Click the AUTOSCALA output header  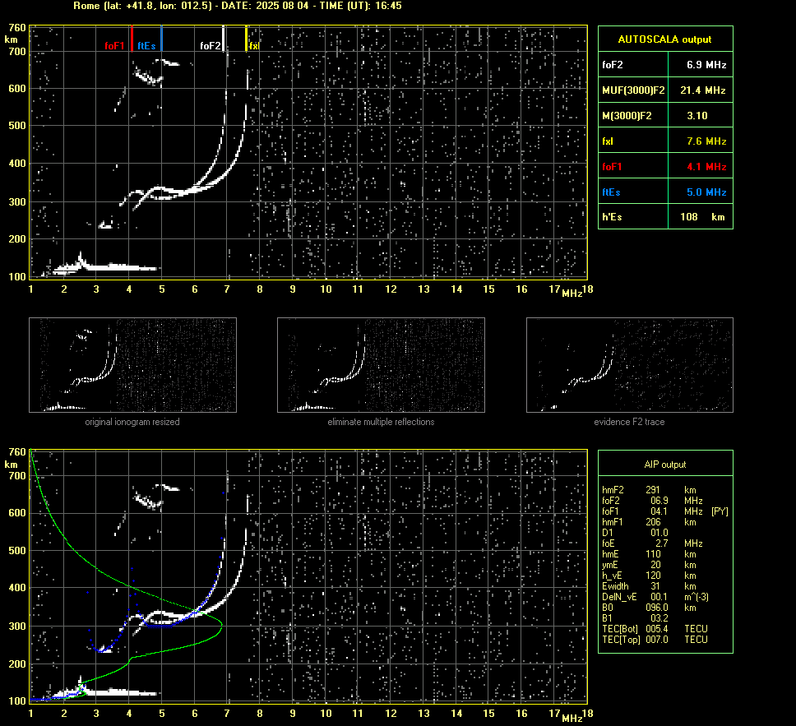pyautogui.click(x=665, y=39)
